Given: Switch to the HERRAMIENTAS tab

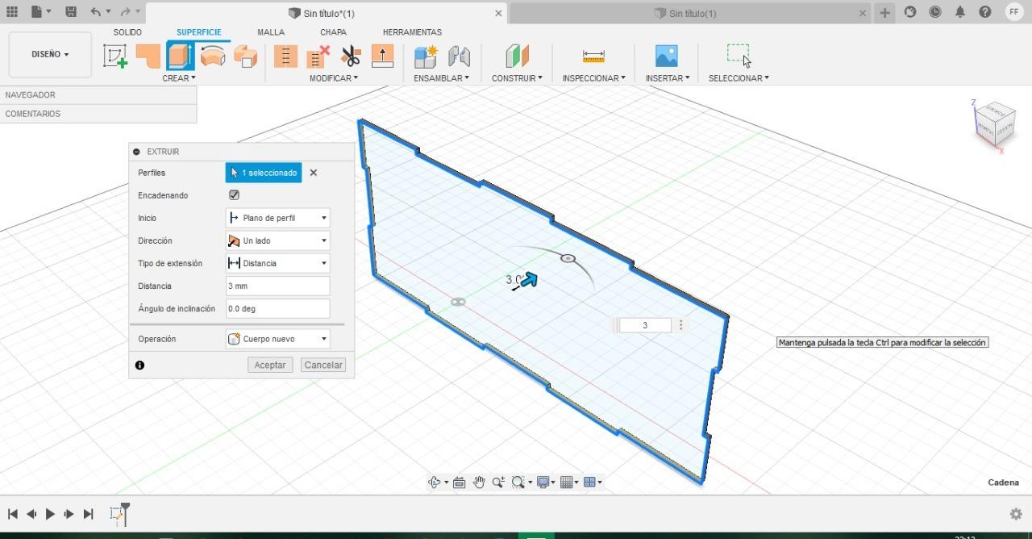Looking at the screenshot, I should [x=412, y=32].
